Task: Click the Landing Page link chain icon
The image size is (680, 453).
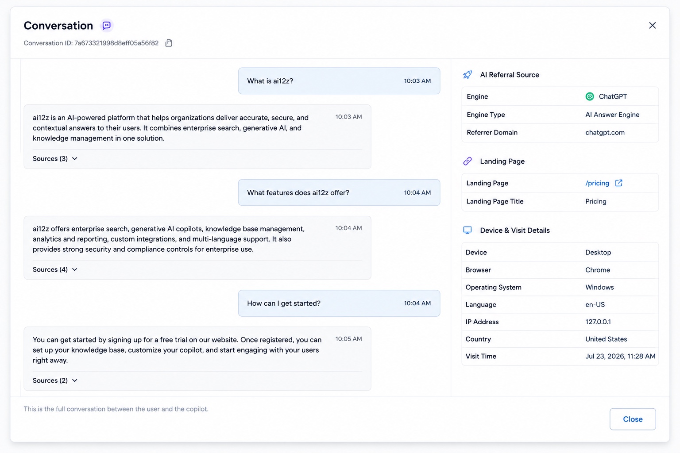Action: click(x=467, y=161)
